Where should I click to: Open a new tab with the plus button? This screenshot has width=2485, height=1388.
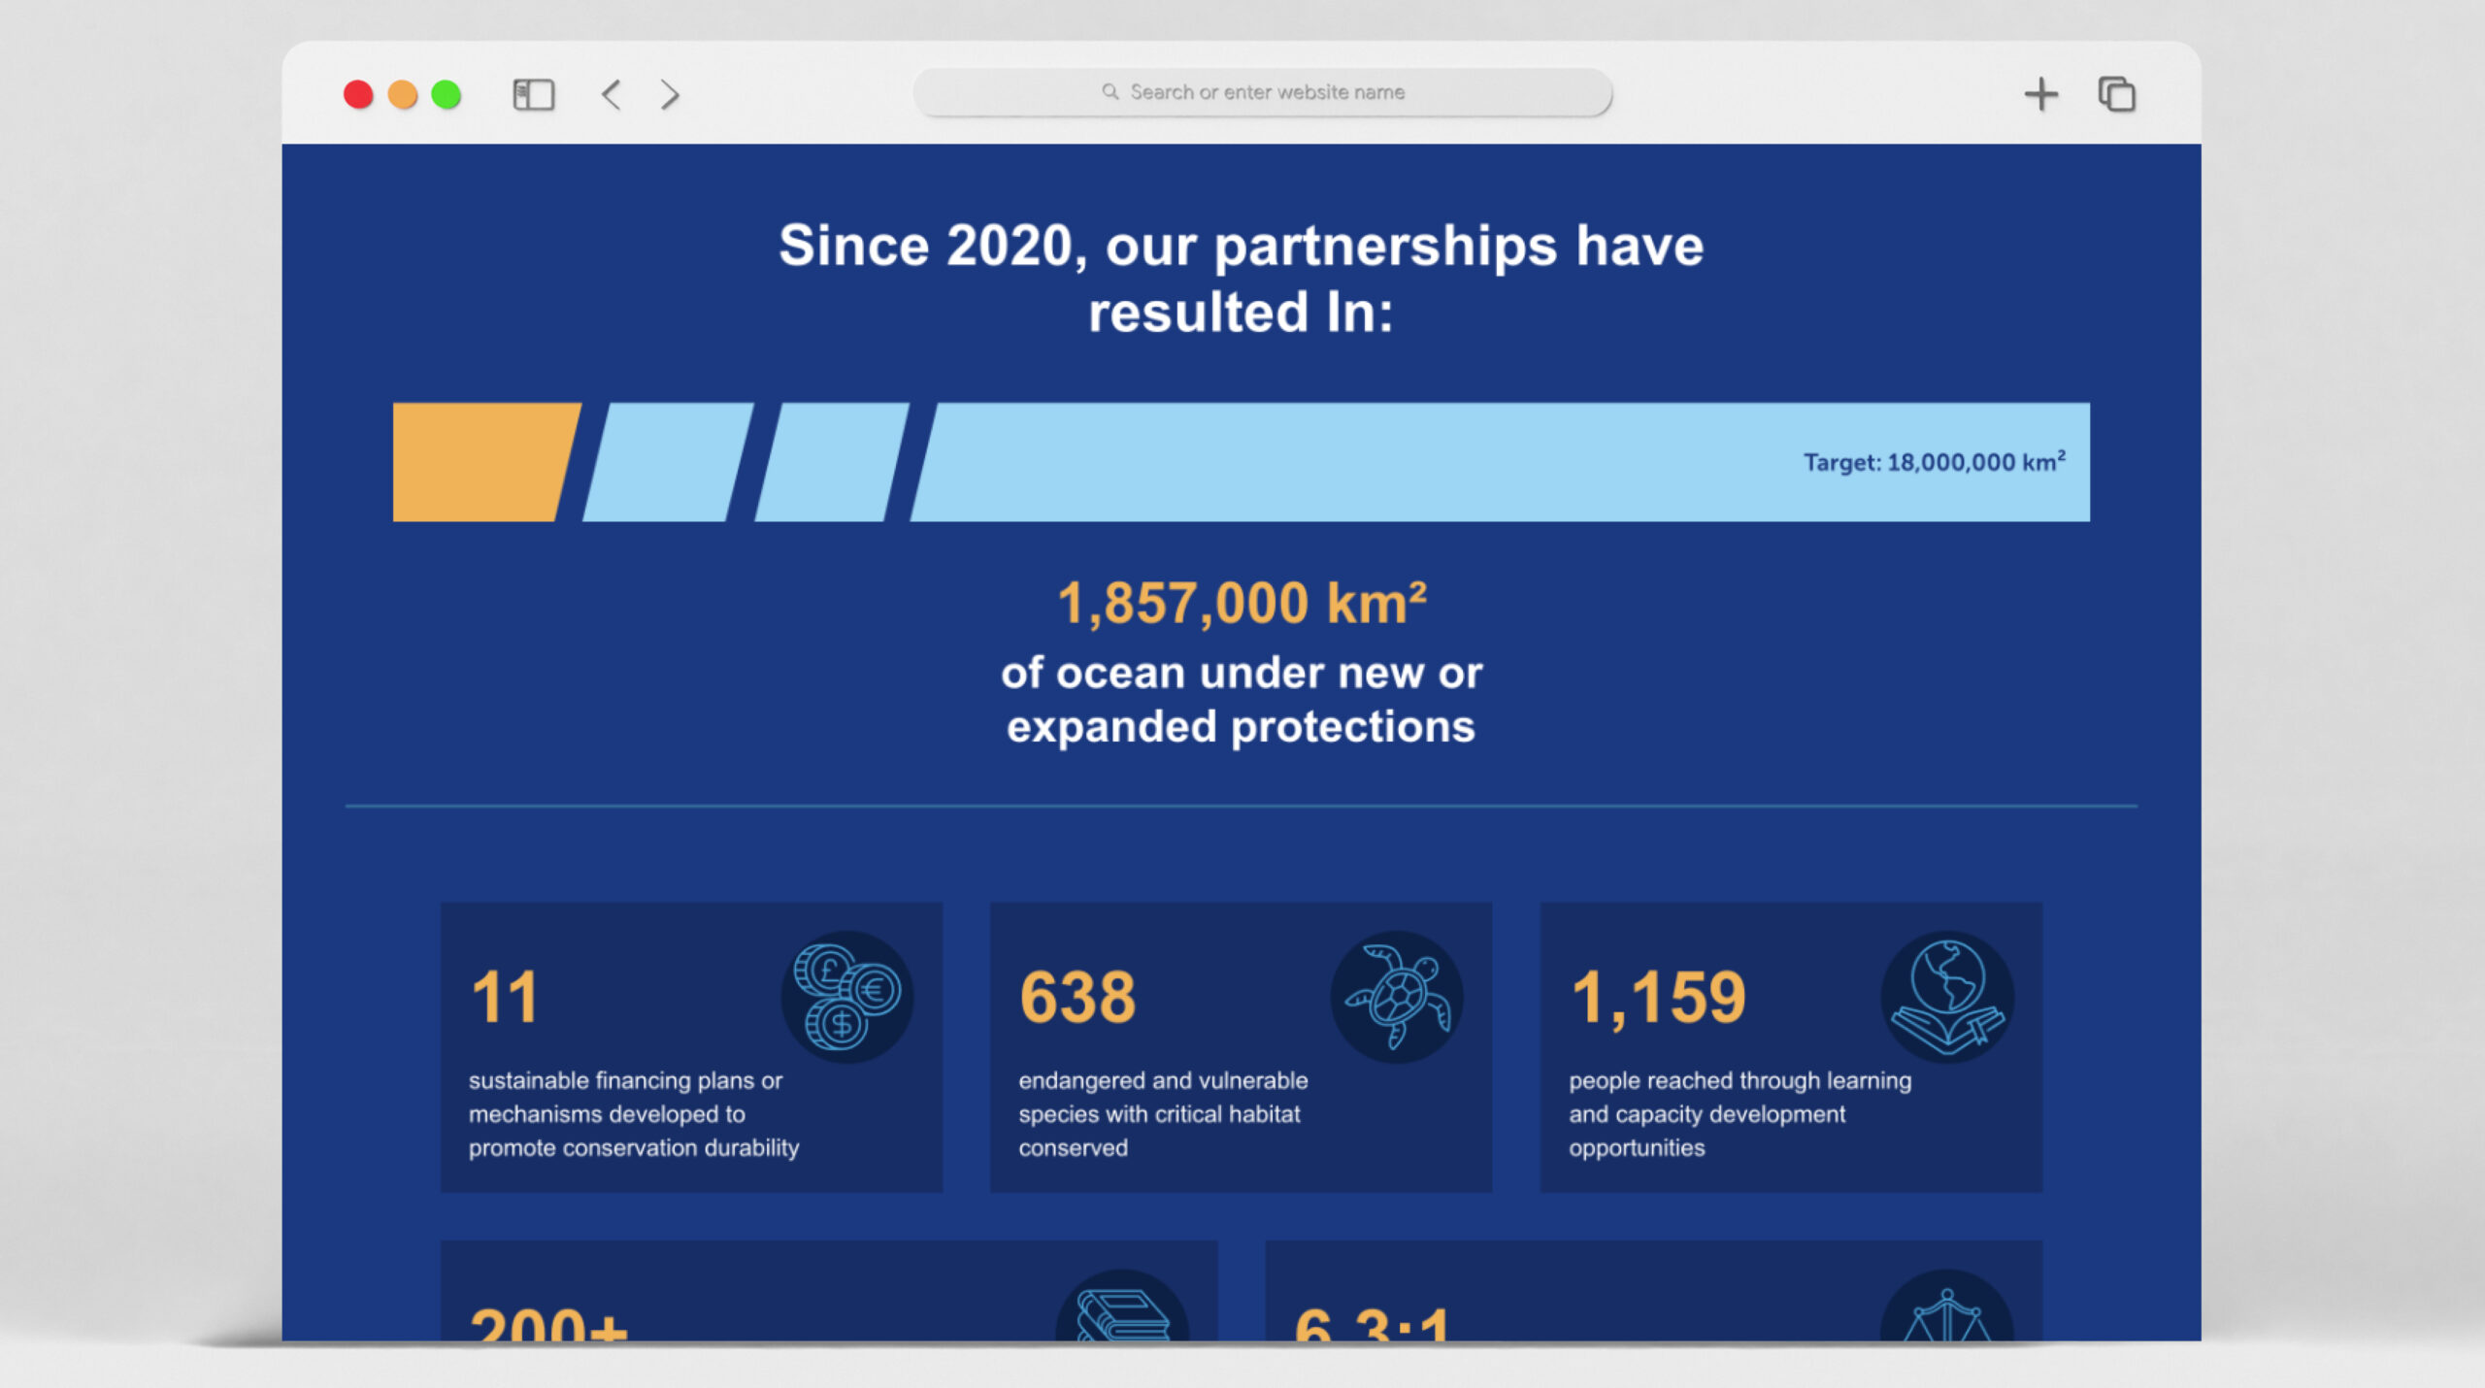(2042, 94)
